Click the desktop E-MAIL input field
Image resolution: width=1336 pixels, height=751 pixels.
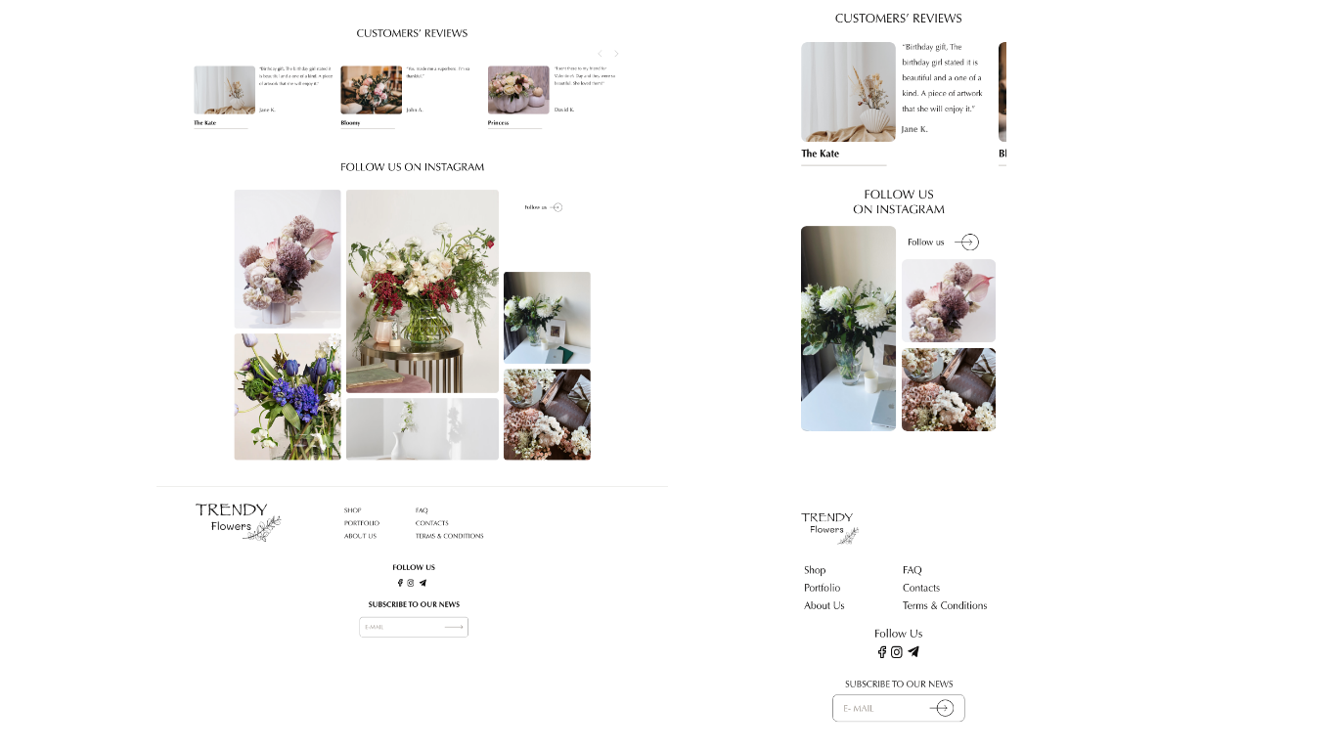414,627
